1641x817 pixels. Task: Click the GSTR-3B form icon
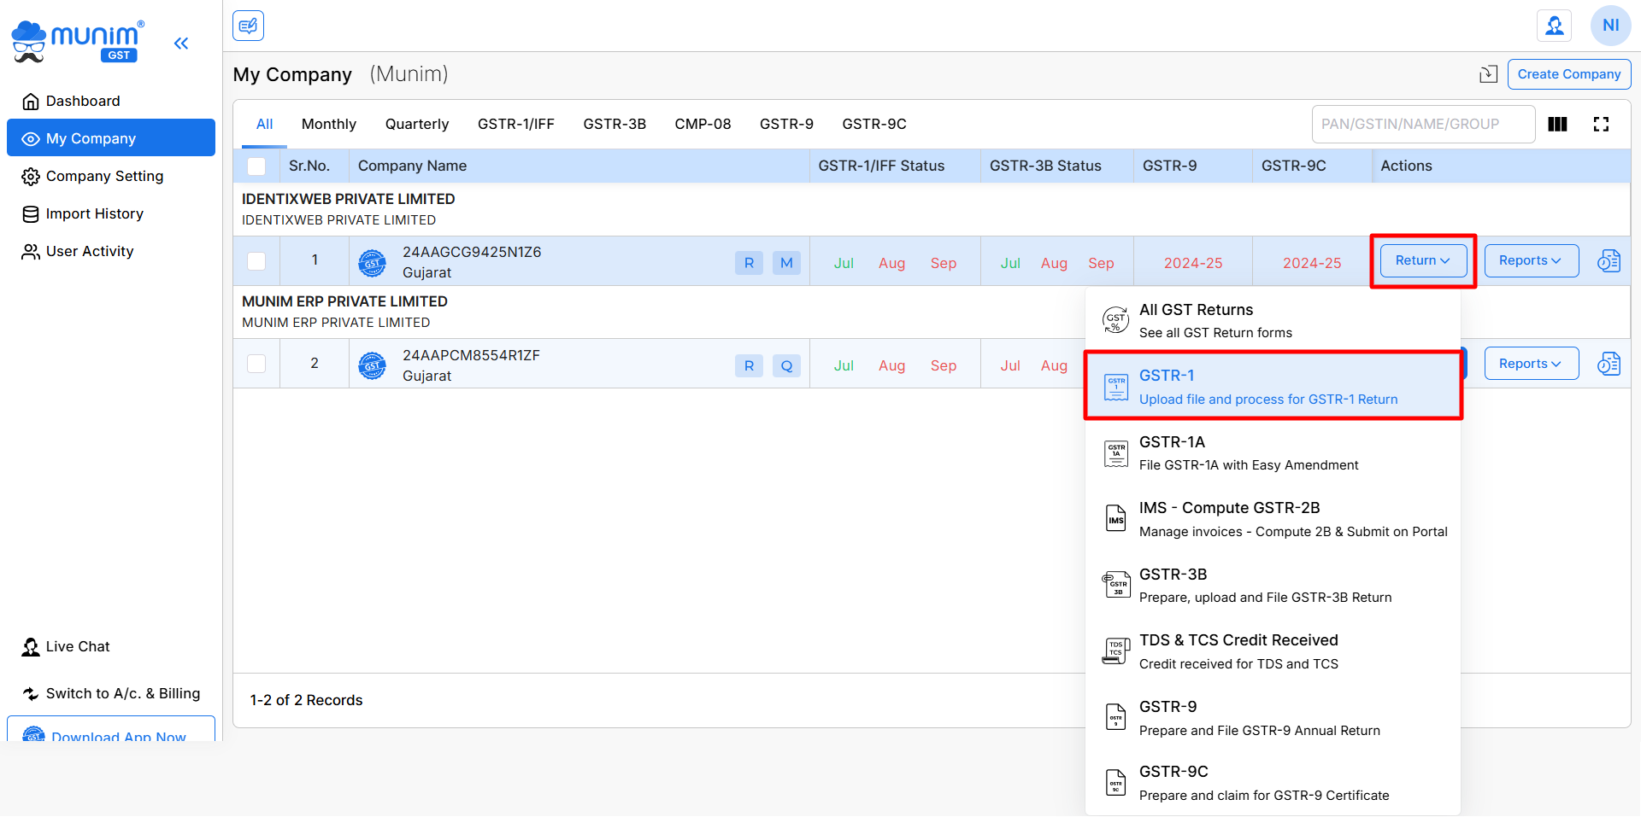(x=1116, y=585)
